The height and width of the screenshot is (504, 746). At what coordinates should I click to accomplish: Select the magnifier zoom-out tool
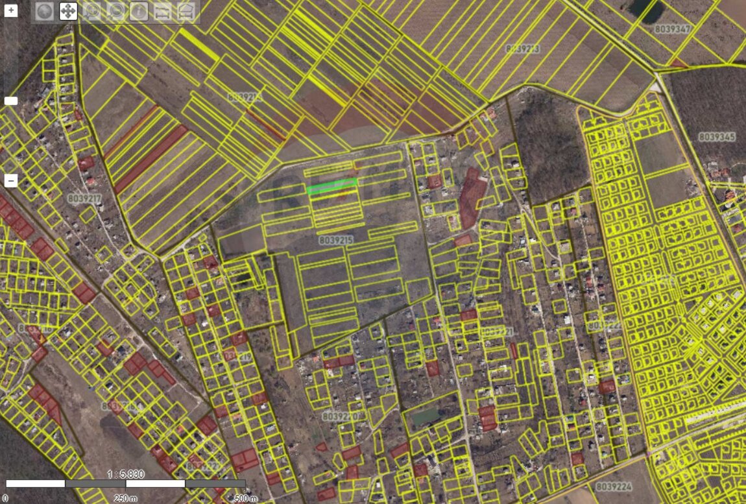click(115, 11)
